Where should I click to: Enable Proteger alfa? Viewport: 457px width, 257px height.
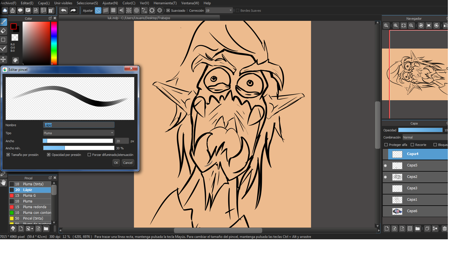tap(386, 145)
